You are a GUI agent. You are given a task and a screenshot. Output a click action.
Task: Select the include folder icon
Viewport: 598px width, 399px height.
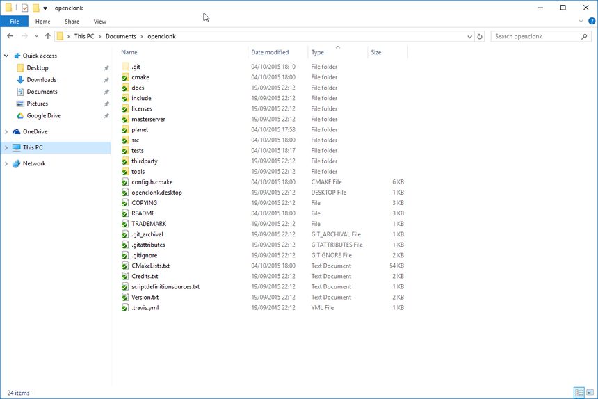coord(124,98)
